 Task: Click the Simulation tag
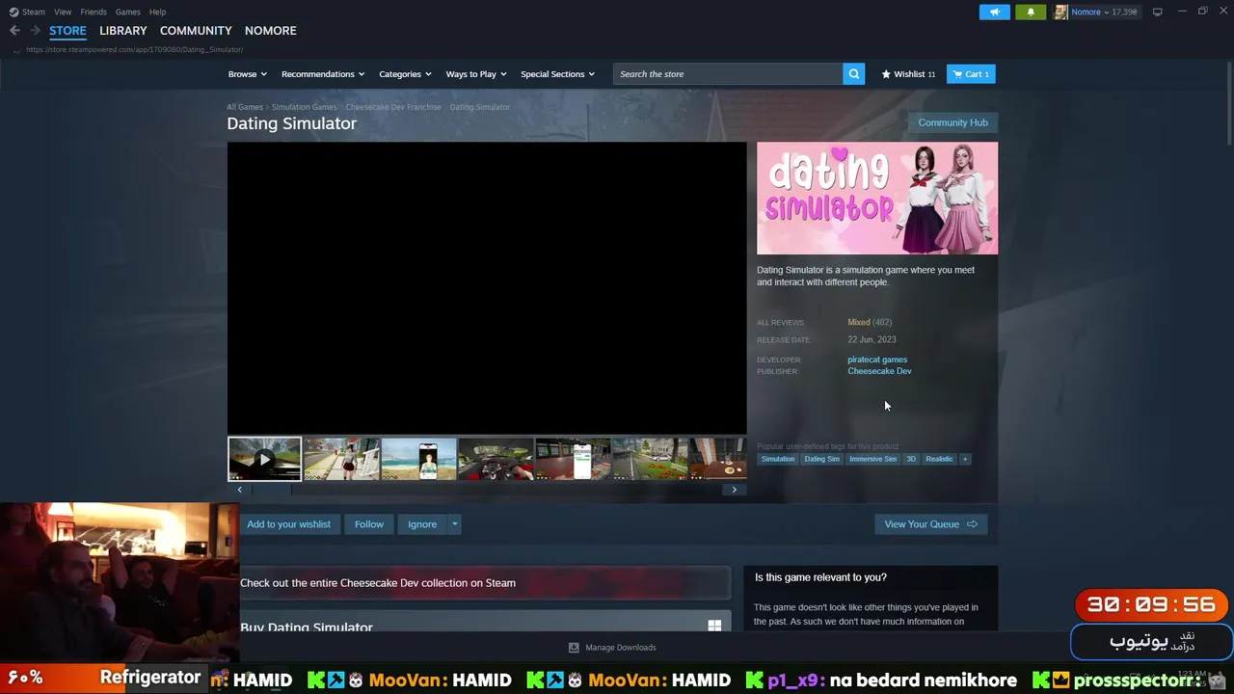778,459
